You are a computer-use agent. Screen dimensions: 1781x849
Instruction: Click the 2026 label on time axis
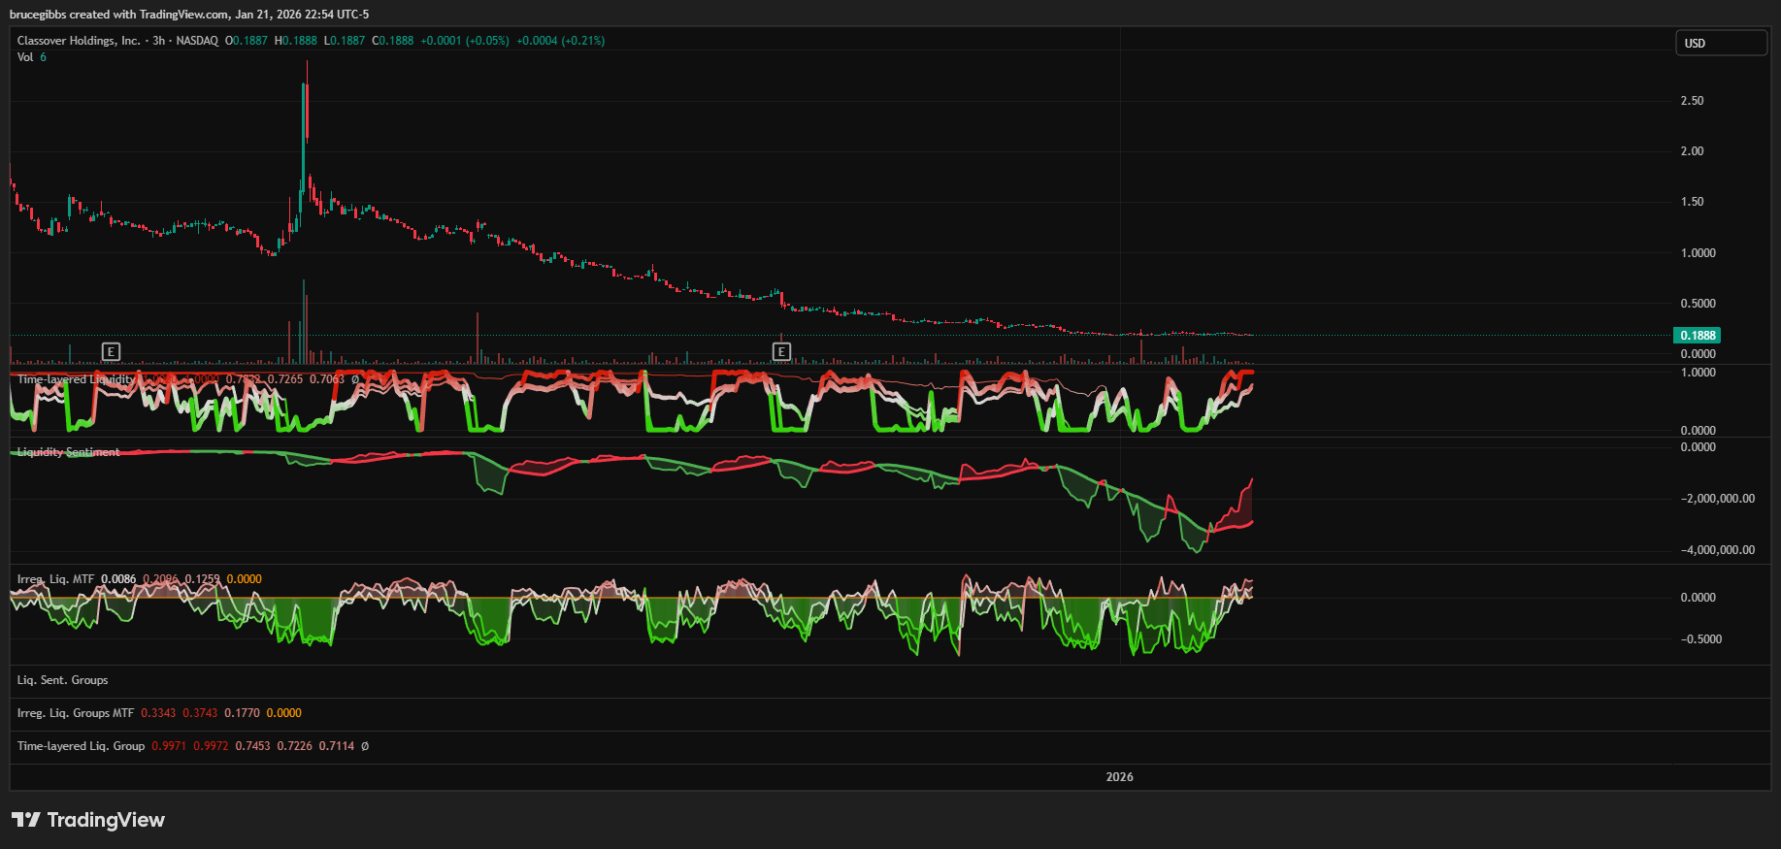click(1119, 777)
